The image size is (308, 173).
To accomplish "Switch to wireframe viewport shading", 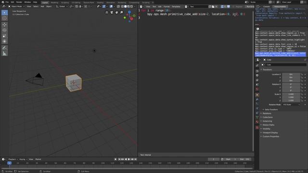I will coord(122,6).
